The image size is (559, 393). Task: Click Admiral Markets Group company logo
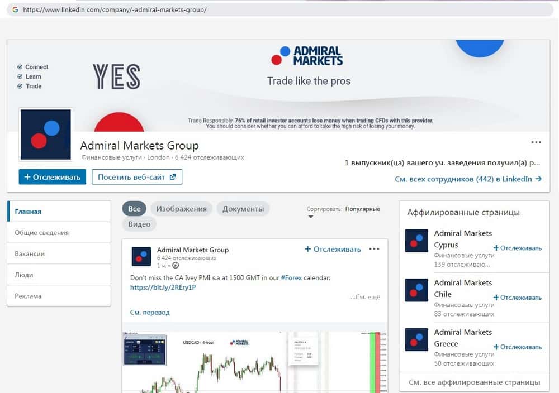point(46,135)
